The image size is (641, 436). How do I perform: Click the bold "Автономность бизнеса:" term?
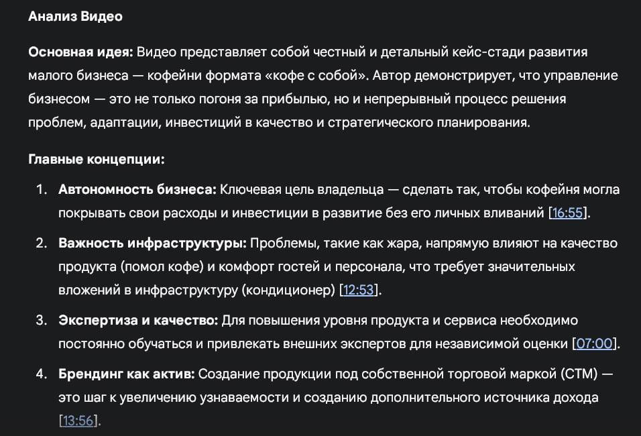click(137, 190)
